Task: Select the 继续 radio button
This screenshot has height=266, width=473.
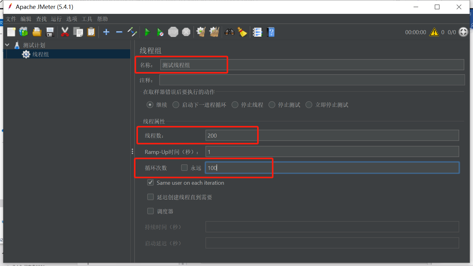Action: (x=150, y=105)
